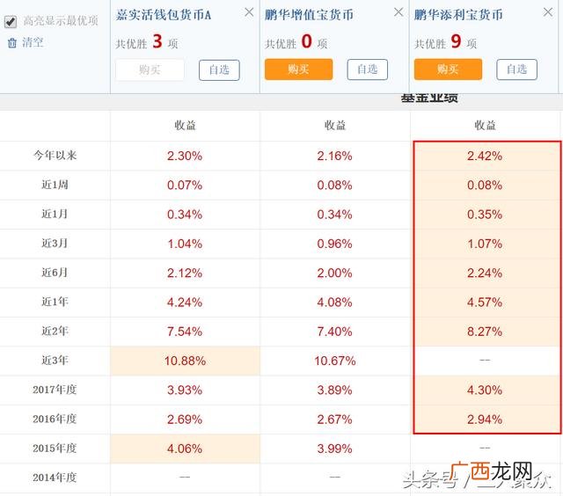563x496 pixels.
Task: Add 鹏华增值宝货币 to 自选
Action: (x=368, y=69)
